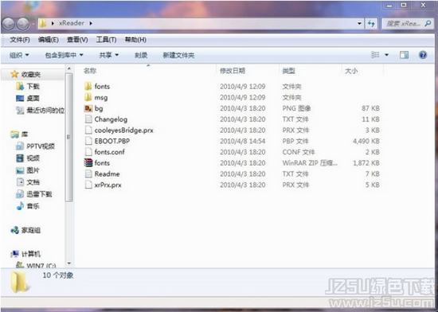Open WIN7 (C:) drive in sidebar

click(36, 265)
